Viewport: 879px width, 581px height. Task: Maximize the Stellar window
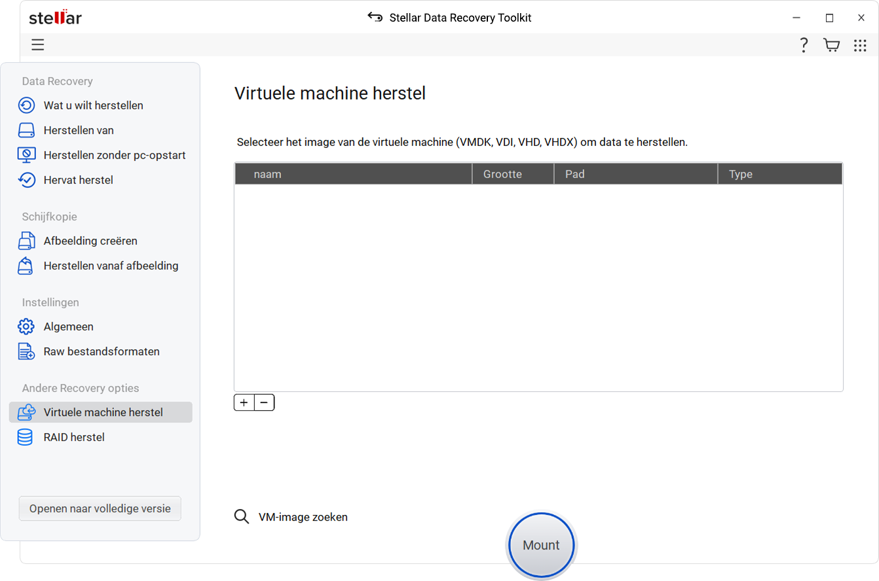point(829,18)
